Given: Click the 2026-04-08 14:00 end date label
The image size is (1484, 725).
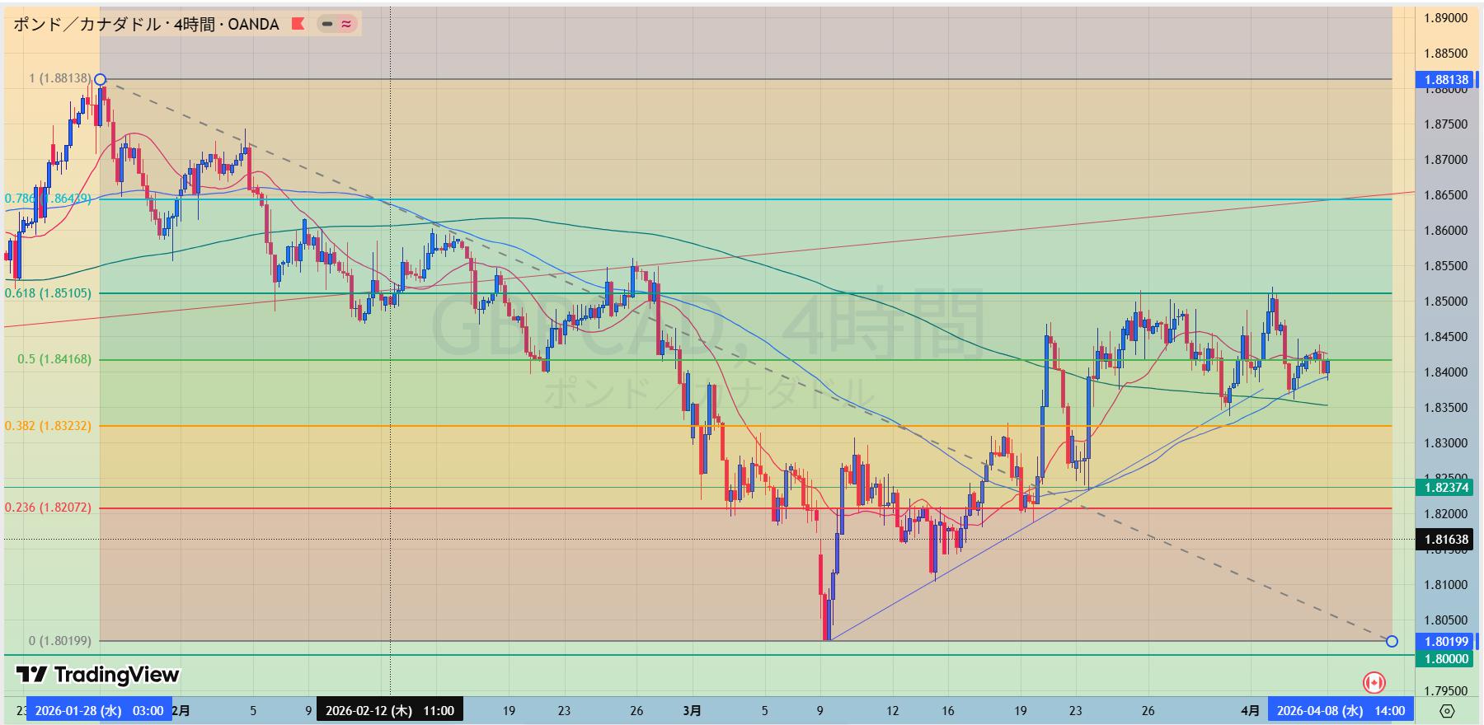Looking at the screenshot, I should [x=1341, y=710].
